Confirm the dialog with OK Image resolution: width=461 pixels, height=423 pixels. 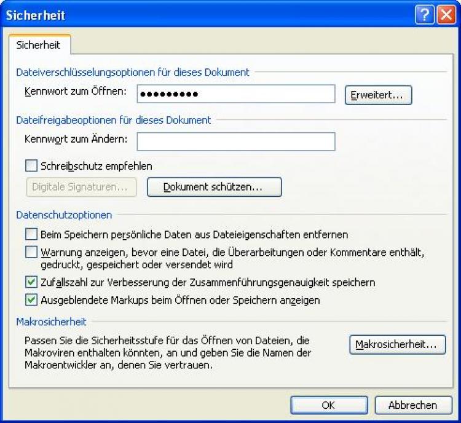pos(328,405)
